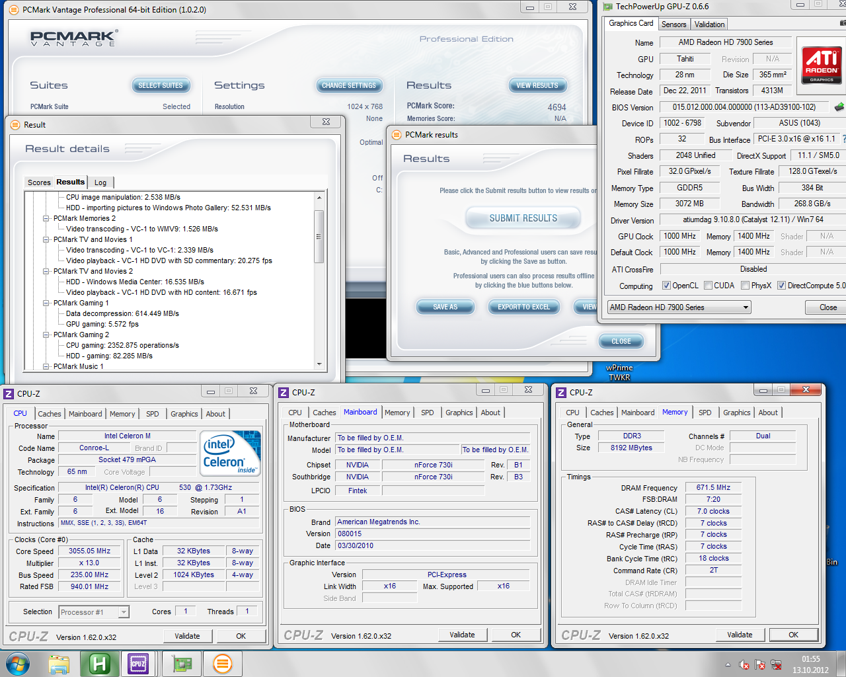Image resolution: width=846 pixels, height=677 pixels.
Task: Click CLOSE in the PCMark results dialog
Action: pyautogui.click(x=621, y=341)
